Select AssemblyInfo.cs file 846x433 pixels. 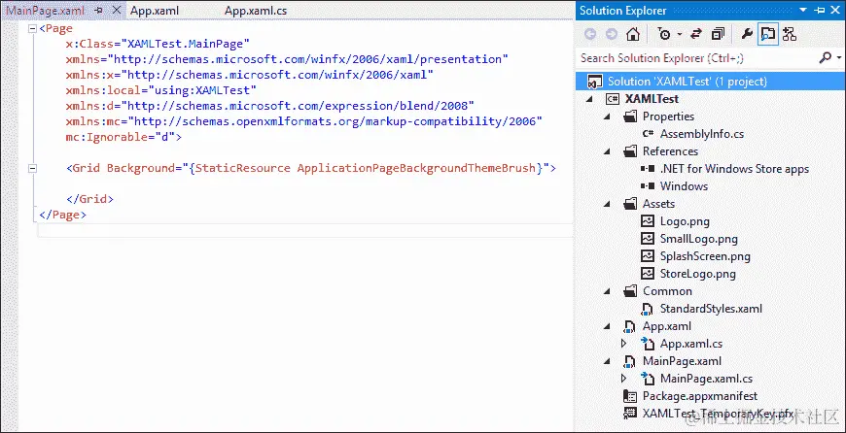point(702,134)
